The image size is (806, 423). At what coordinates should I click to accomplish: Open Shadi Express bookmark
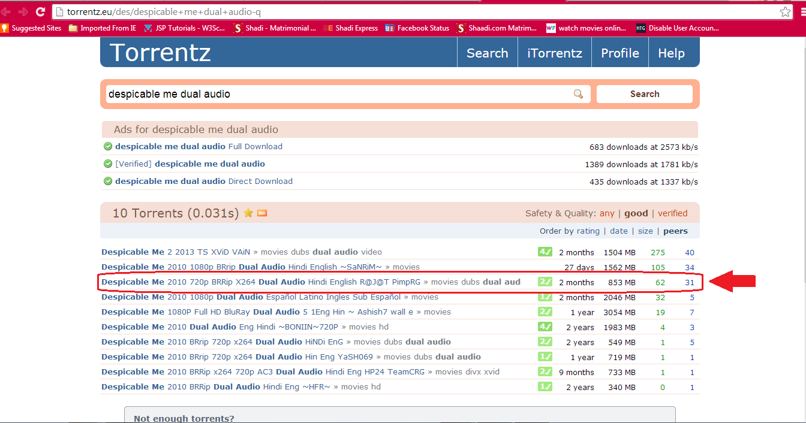[351, 28]
